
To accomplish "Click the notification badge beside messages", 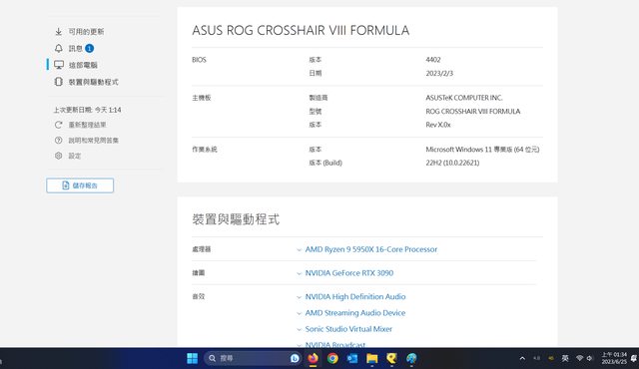I will (x=89, y=49).
